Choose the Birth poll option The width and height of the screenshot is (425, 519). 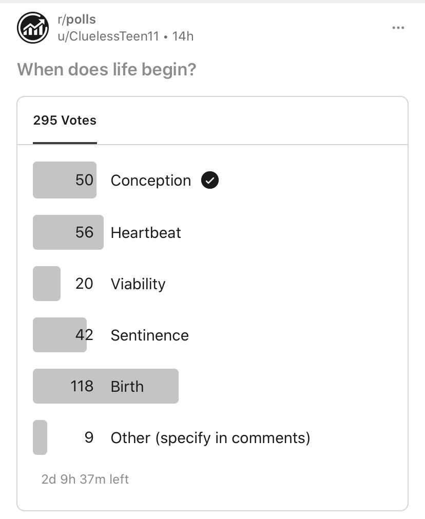click(x=127, y=387)
